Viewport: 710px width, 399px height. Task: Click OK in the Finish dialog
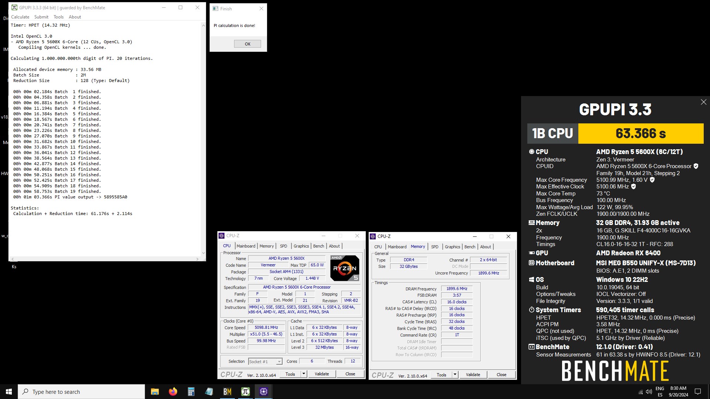(x=247, y=44)
